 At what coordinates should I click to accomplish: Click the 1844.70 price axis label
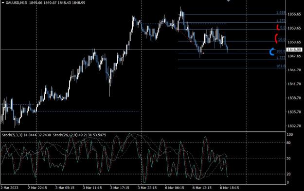click(294, 70)
